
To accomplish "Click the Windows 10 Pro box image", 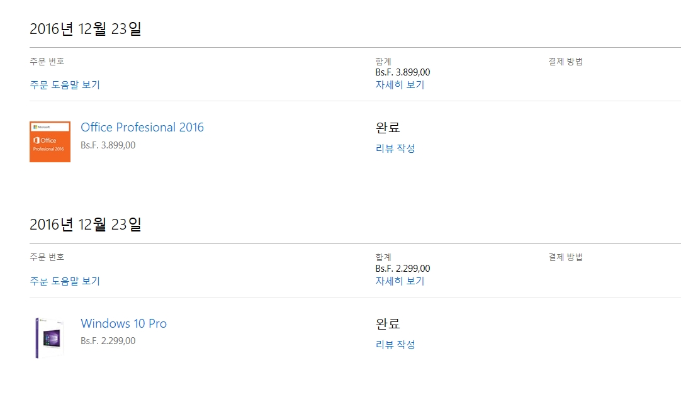I will (x=49, y=338).
